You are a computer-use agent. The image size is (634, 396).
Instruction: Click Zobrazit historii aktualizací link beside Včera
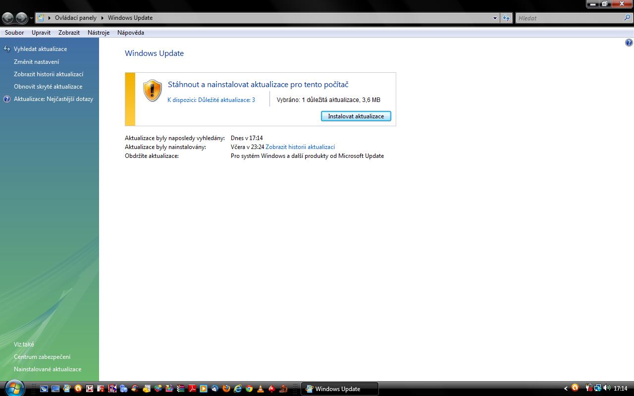[x=300, y=147]
